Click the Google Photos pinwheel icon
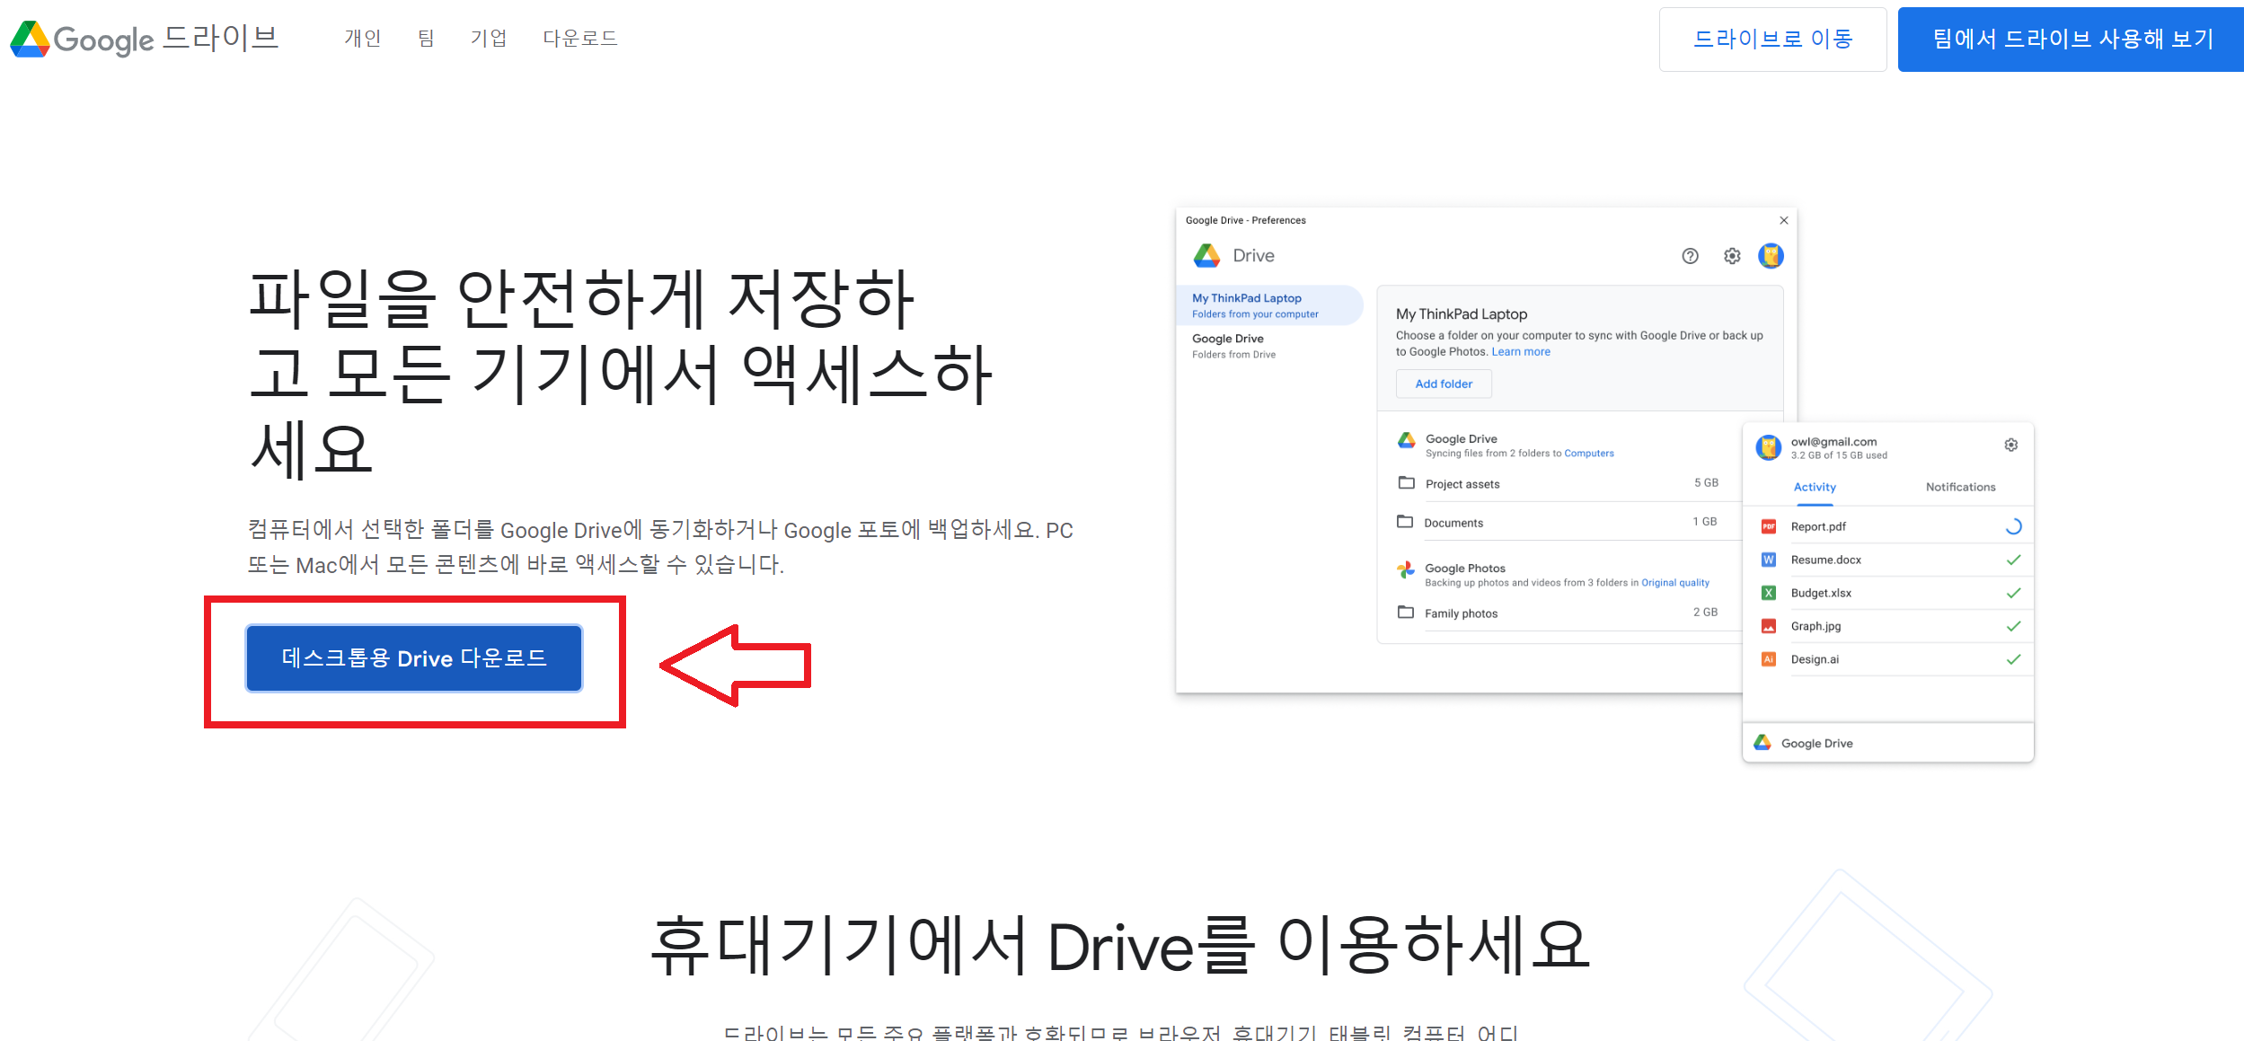Image resolution: width=2244 pixels, height=1041 pixels. 1406,569
